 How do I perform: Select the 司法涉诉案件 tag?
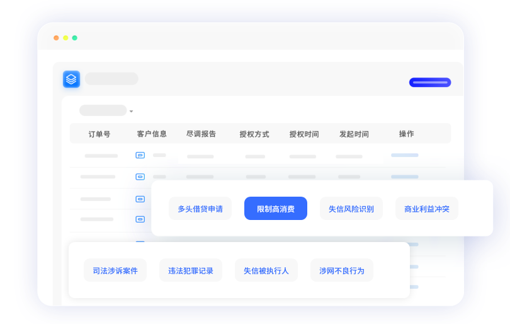[115, 270]
